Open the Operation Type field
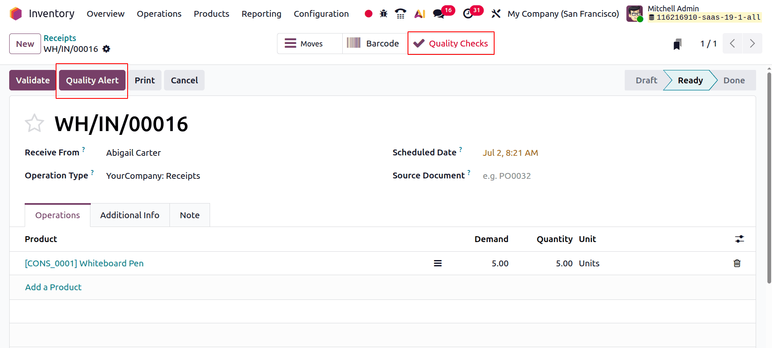The width and height of the screenshot is (772, 348). pyautogui.click(x=153, y=176)
